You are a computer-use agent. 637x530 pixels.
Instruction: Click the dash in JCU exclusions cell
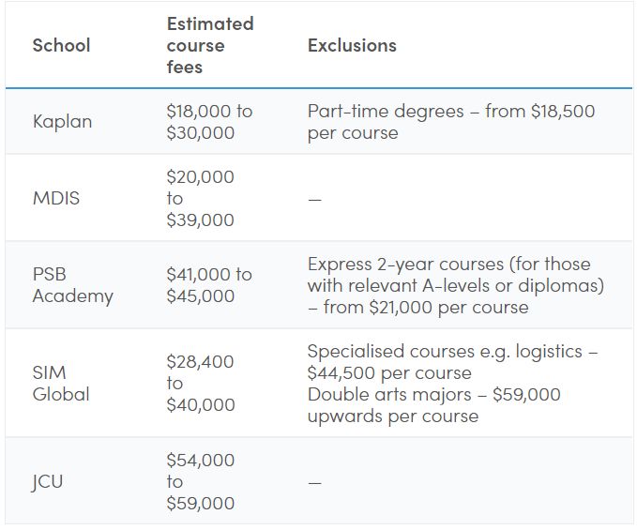(314, 483)
